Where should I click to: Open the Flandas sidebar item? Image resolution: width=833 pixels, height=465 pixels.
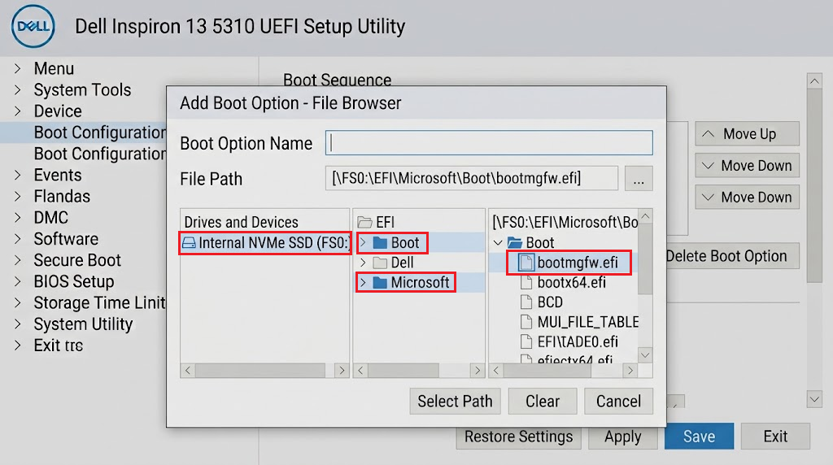coord(62,197)
